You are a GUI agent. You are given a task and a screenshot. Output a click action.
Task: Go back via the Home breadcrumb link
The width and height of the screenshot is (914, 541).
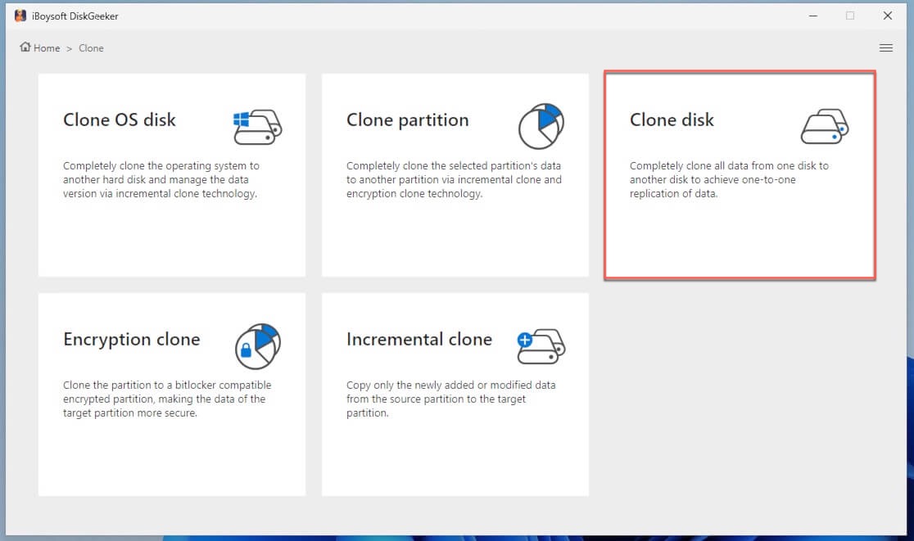tap(47, 48)
